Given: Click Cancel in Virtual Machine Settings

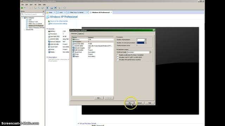Looking at the screenshot, I should coord(140,103).
